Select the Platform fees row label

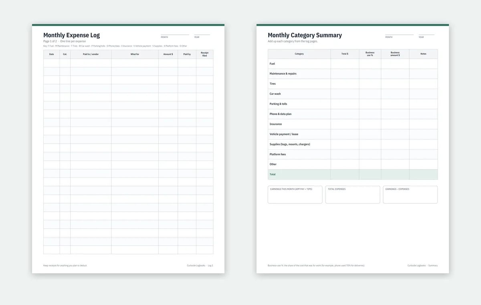click(278, 154)
